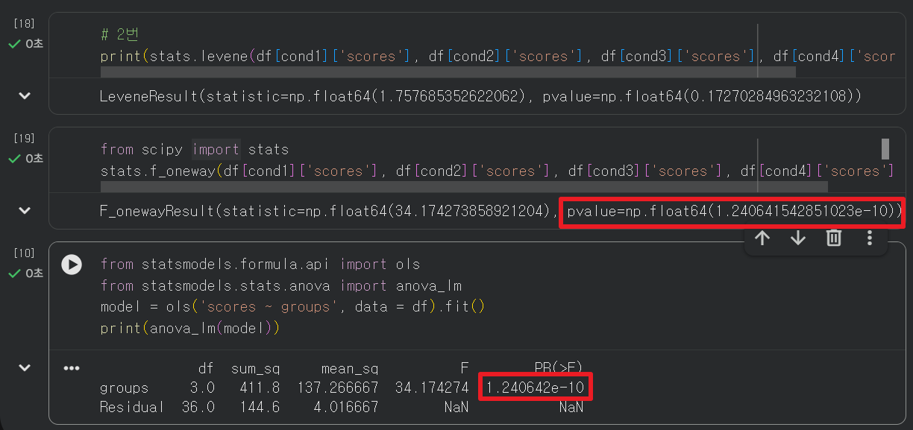Click execution count [19]

click(x=25, y=139)
